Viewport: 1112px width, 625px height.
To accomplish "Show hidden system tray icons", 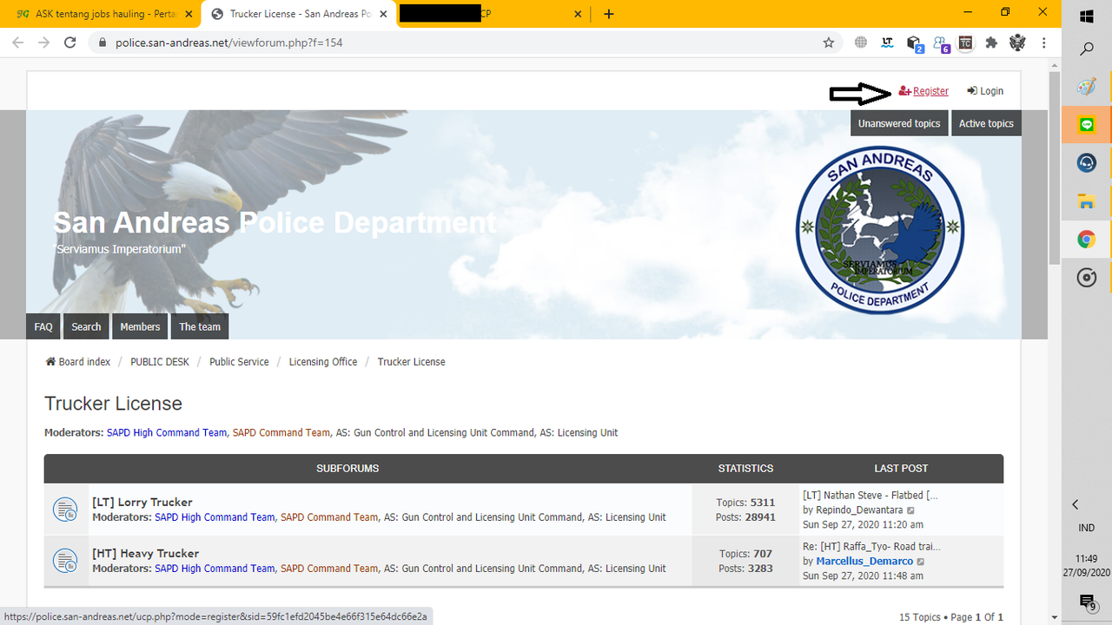I will click(x=1076, y=504).
